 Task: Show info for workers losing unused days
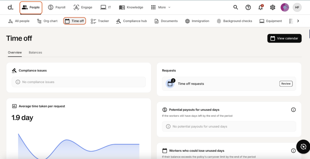click(293, 151)
